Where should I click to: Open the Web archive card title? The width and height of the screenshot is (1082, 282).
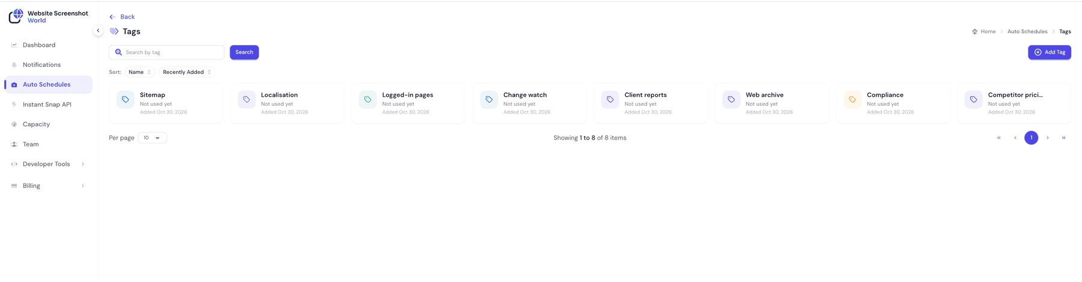tap(765, 95)
